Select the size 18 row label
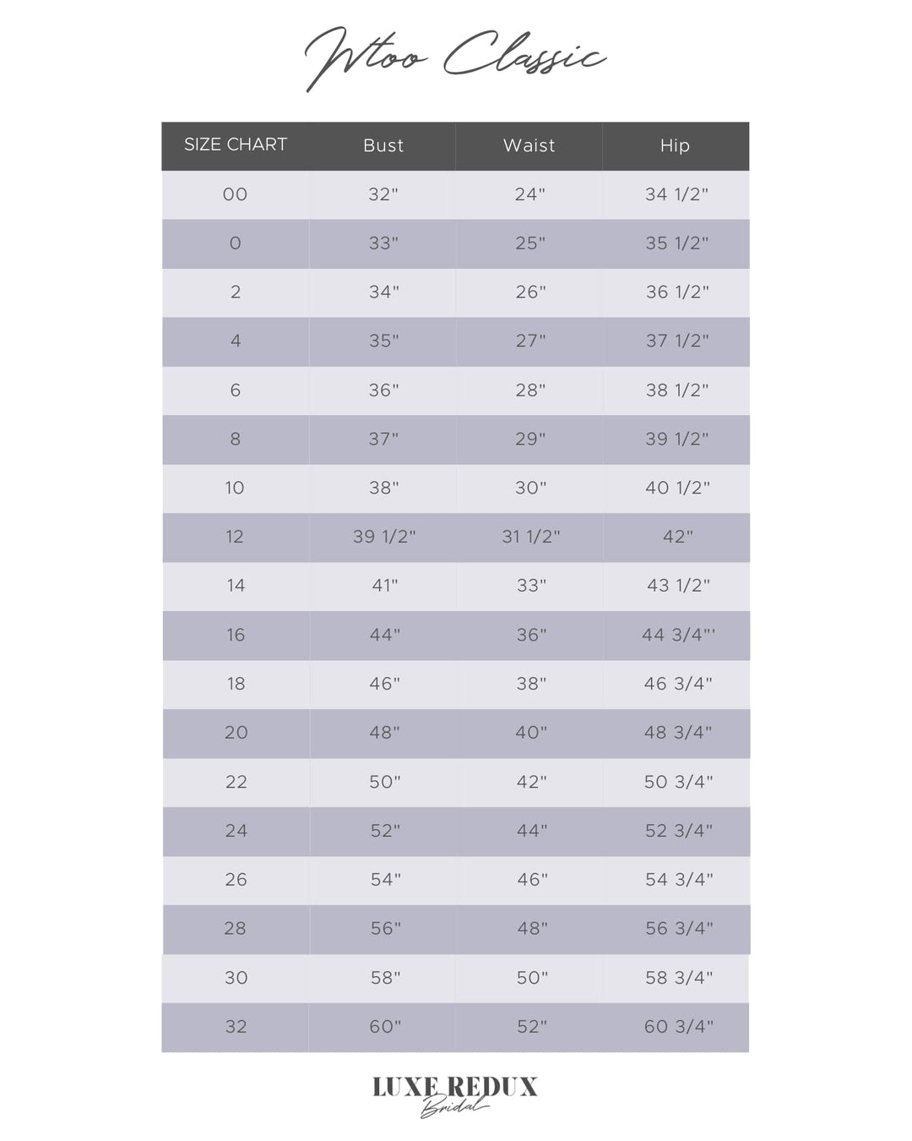The width and height of the screenshot is (912, 1141). 236,684
